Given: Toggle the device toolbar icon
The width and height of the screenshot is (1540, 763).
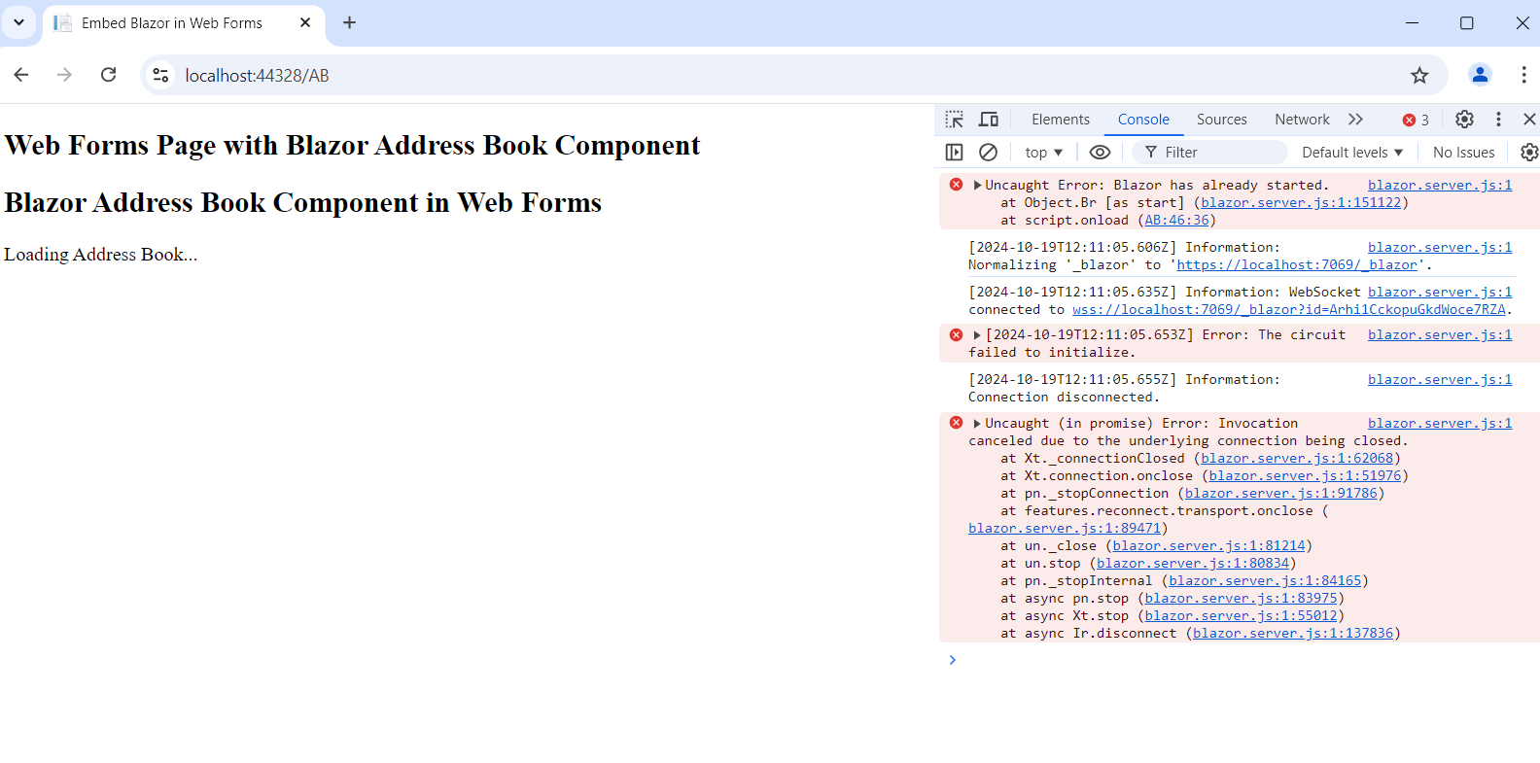Looking at the screenshot, I should click(989, 120).
